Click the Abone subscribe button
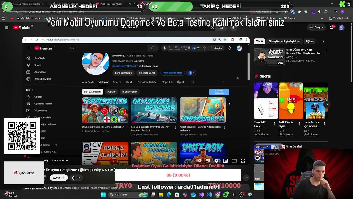The width and height of the screenshot is (353, 199). [59, 178]
